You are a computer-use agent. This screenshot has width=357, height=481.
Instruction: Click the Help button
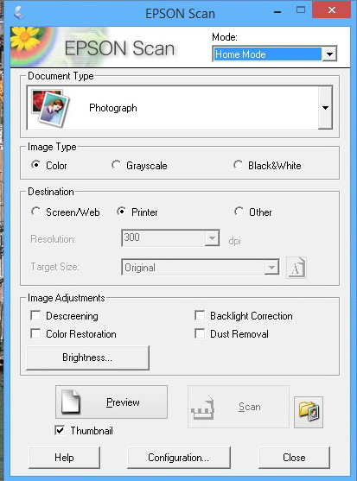64,458
